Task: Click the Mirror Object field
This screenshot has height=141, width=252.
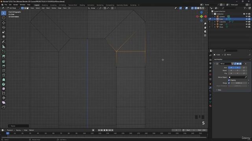Action: [238, 77]
